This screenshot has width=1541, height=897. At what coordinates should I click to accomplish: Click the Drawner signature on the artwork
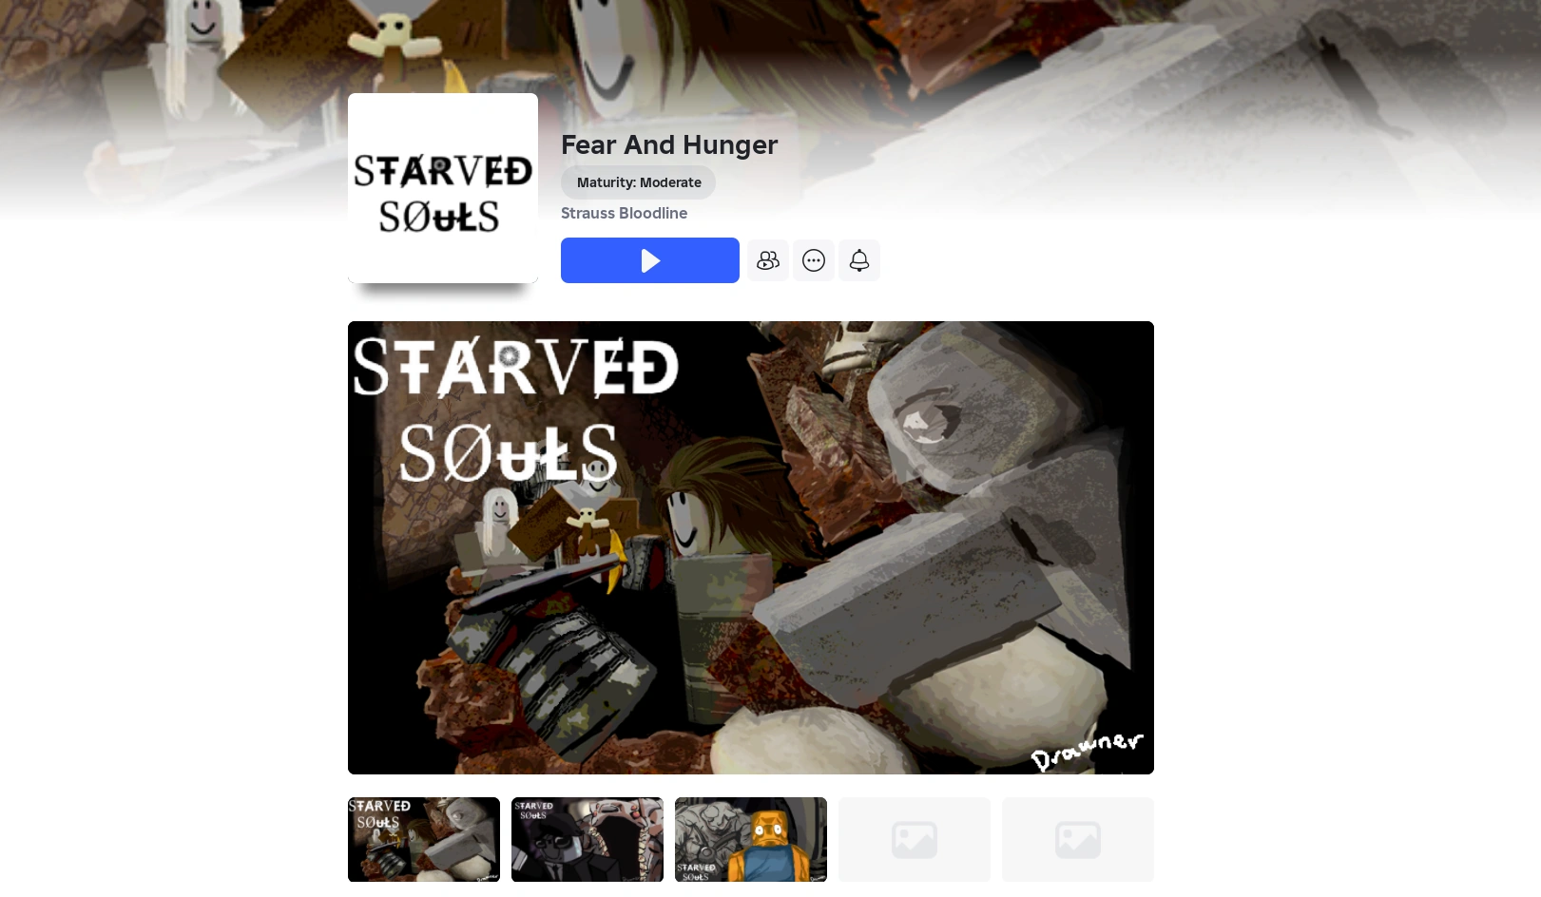click(1088, 751)
